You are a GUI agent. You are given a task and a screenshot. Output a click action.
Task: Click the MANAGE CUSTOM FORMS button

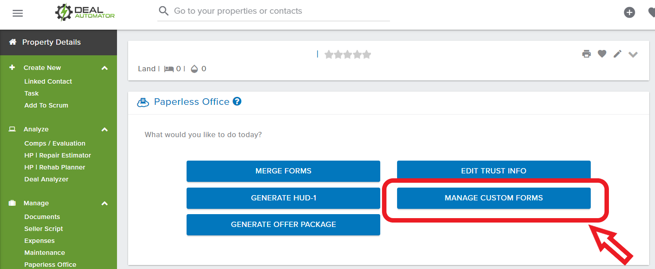[x=494, y=198]
